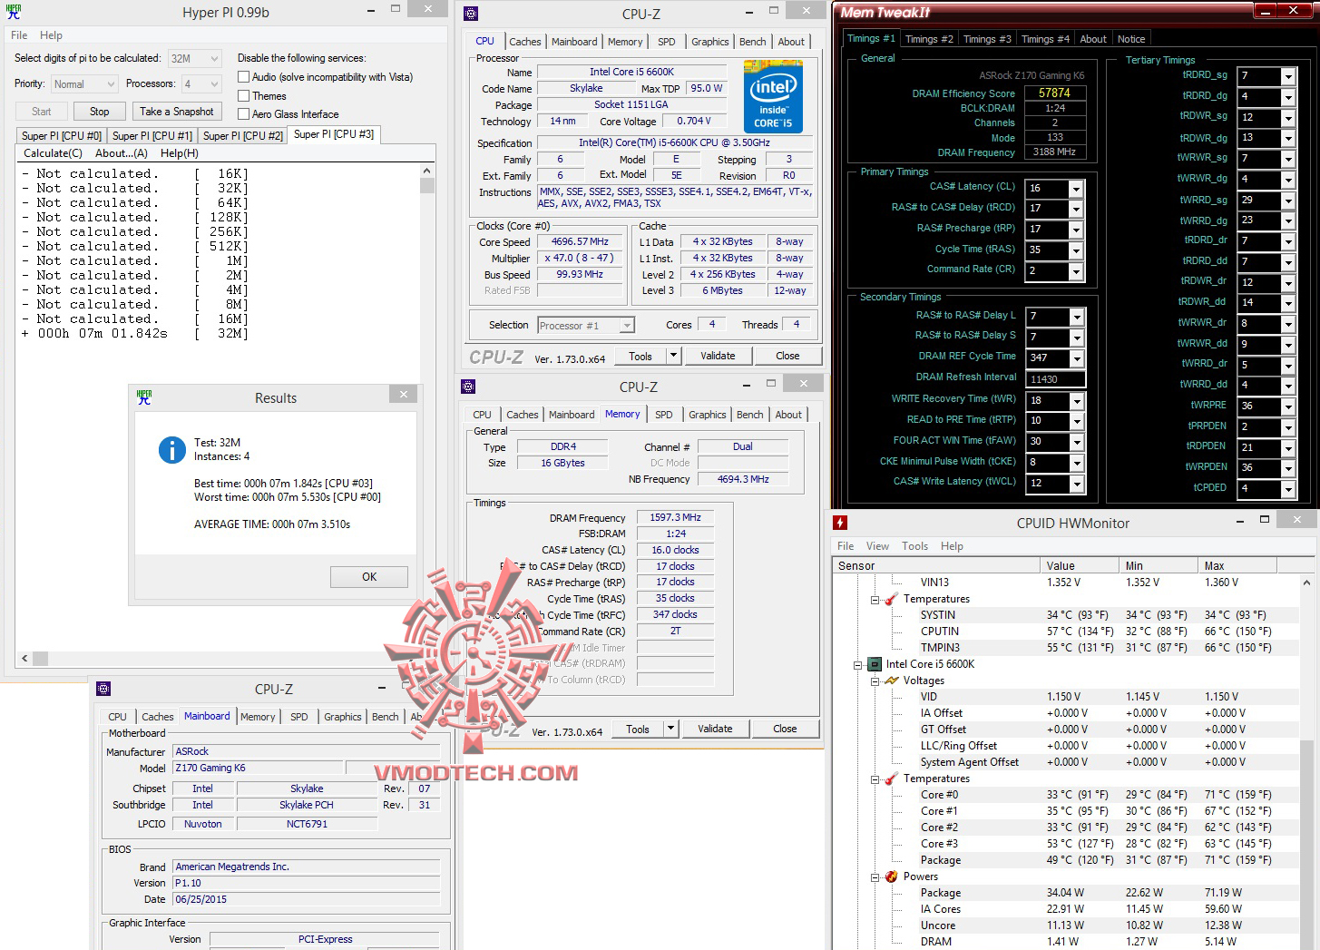Click the title bar icon of the CPU-Z window showing ASRock motherboard

(x=103, y=689)
